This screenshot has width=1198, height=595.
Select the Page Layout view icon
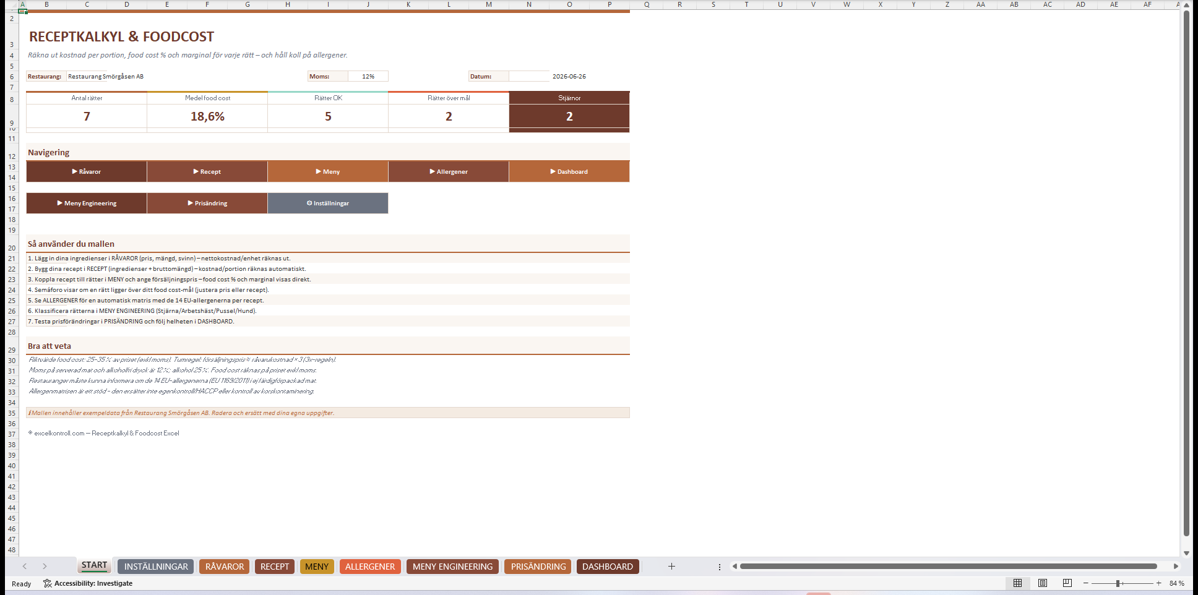pos(1043,583)
